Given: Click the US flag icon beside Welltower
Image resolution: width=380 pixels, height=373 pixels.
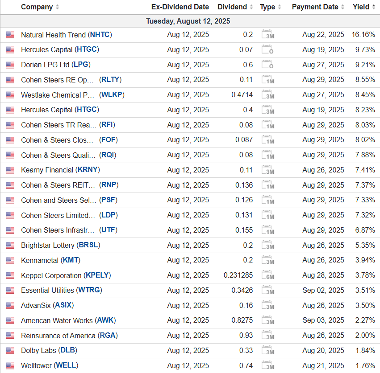Looking at the screenshot, I should point(10,366).
